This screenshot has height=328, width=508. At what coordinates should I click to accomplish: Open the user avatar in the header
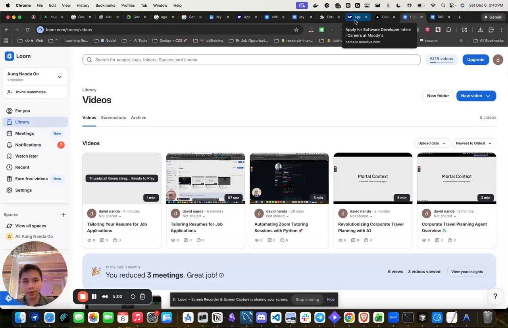[498, 60]
